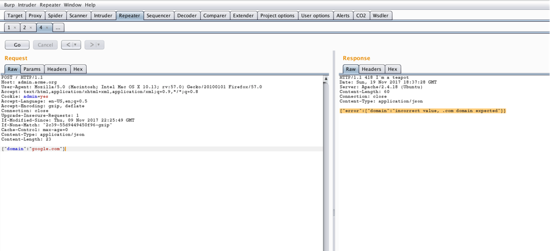The height and width of the screenshot is (251, 550).
Task: Add a new Repeater tab with the ... button
Action: point(59,27)
